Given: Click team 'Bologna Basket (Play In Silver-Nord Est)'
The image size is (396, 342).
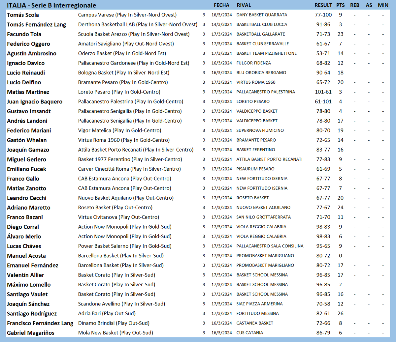Looking at the screenshot, I should click(x=124, y=72).
